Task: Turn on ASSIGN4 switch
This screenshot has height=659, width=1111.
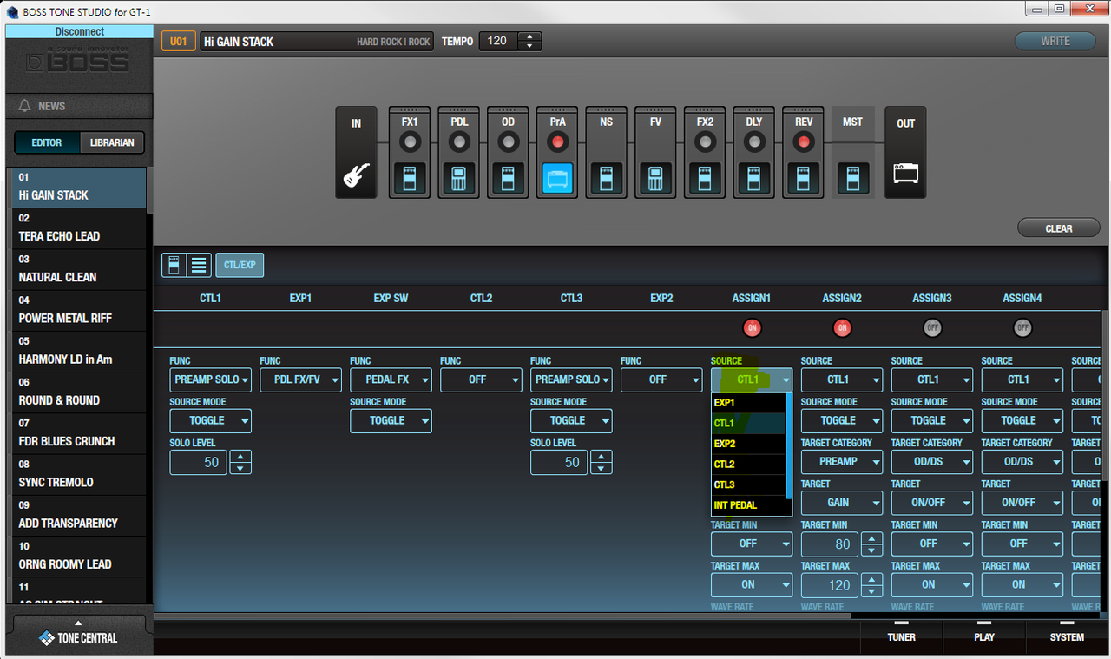Action: [x=1022, y=328]
